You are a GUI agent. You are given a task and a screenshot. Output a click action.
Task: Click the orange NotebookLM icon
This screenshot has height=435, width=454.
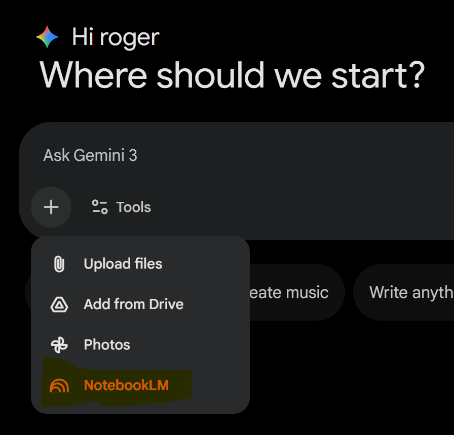(59, 385)
